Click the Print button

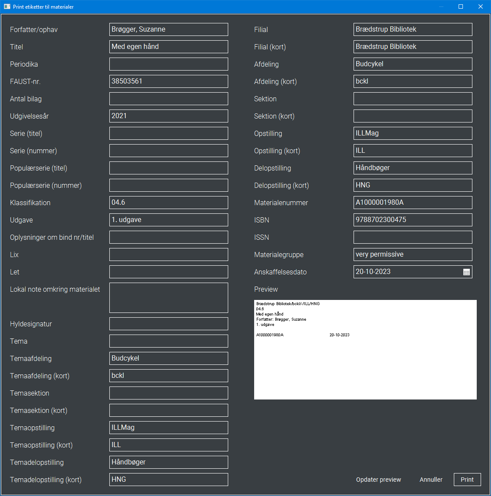(467, 479)
